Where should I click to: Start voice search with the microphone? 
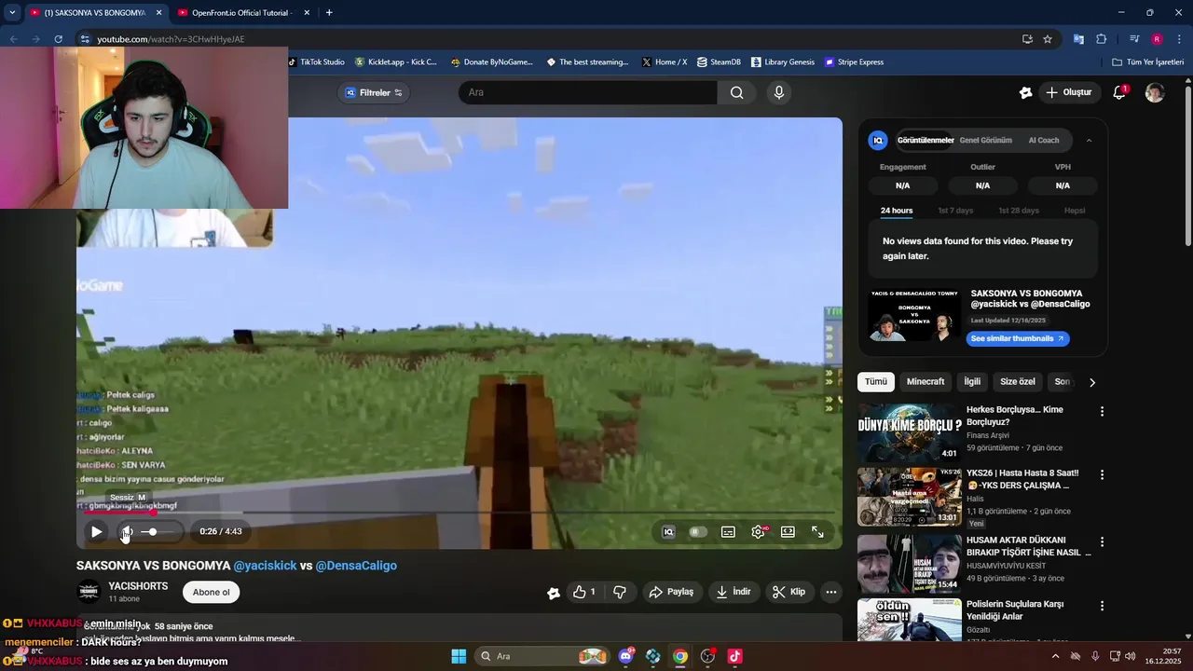[779, 92]
